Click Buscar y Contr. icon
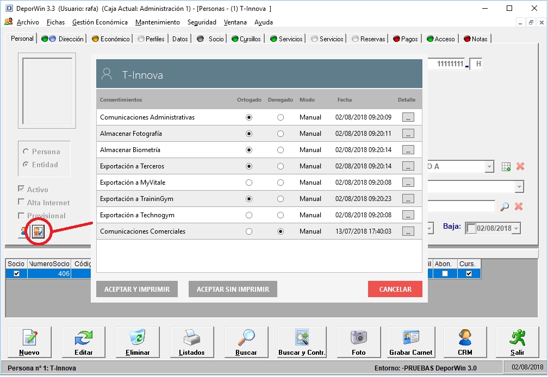This screenshot has width=548, height=377. click(x=302, y=337)
